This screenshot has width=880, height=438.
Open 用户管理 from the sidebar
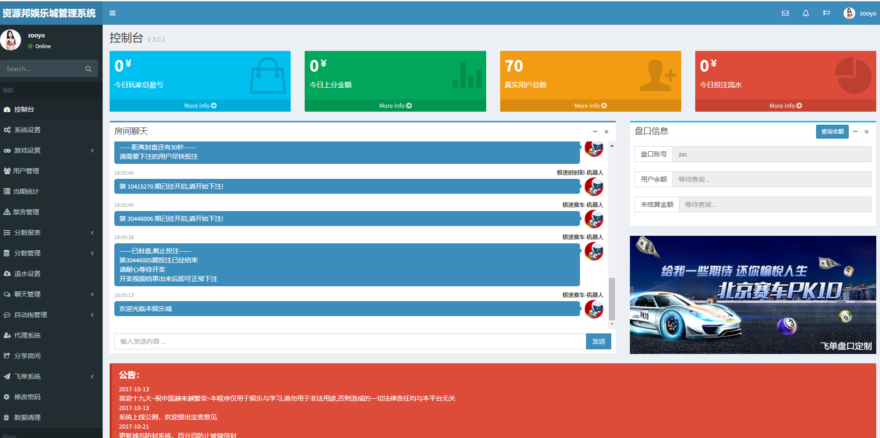[26, 171]
